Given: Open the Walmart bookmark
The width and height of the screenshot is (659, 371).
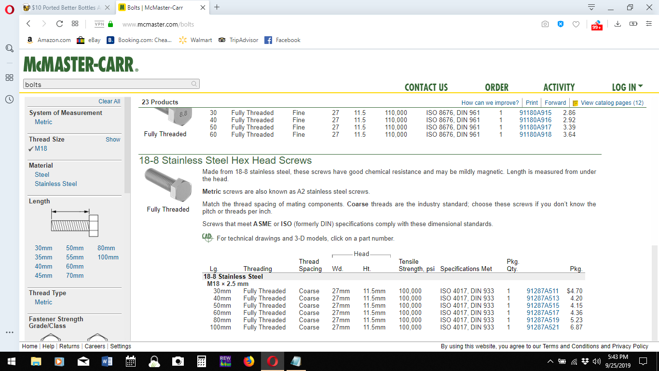Looking at the screenshot, I should (195, 40).
